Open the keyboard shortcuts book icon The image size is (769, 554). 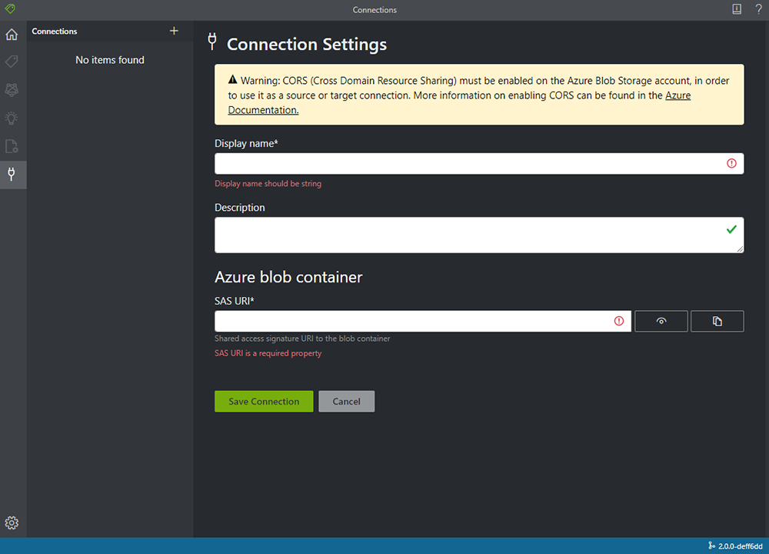click(737, 8)
